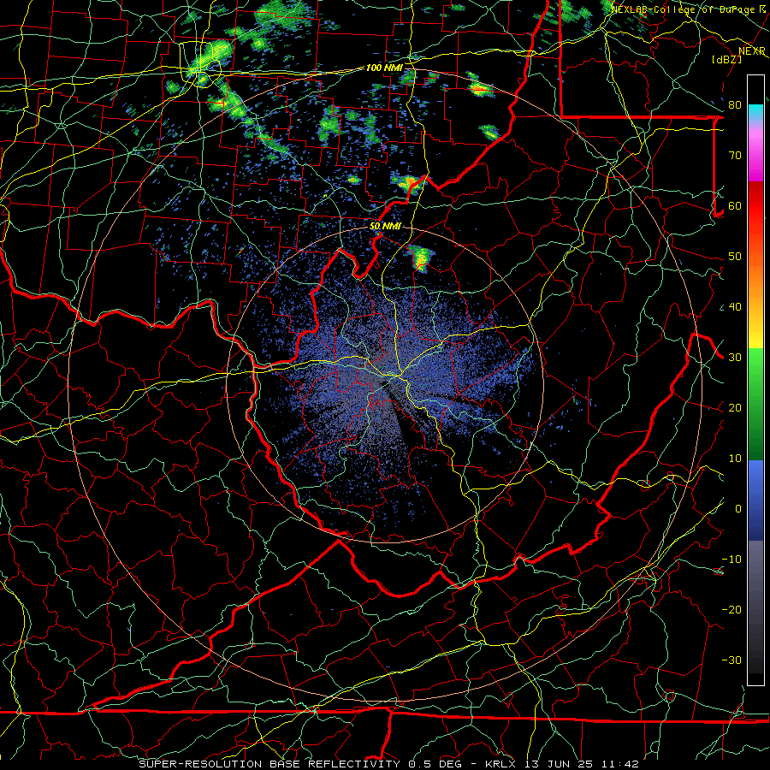Click the green band of the reflectivity color bar

755,404
